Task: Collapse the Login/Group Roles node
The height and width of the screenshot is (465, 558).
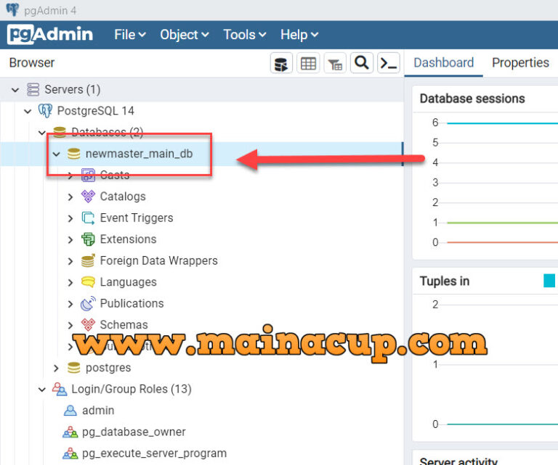Action: coord(42,390)
